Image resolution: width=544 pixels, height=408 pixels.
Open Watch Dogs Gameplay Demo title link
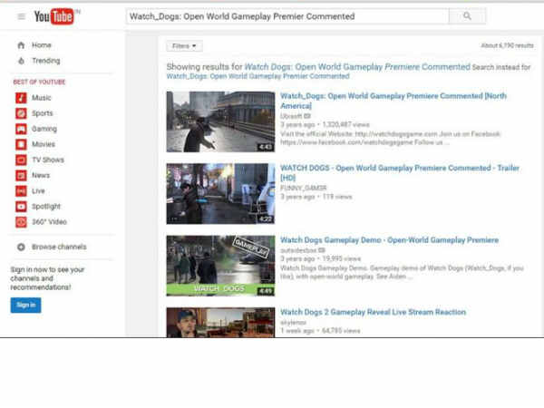[x=389, y=240]
